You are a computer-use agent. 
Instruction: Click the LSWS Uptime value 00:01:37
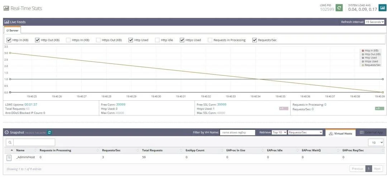31,104
